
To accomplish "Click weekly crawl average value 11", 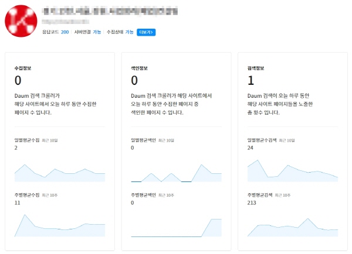I will click(x=17, y=203).
